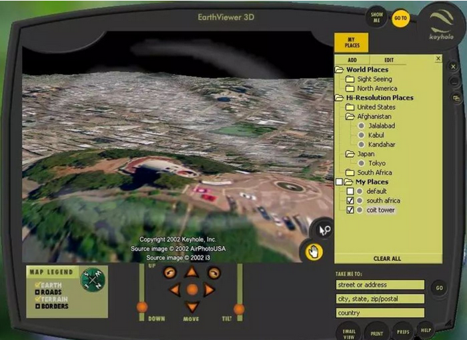Screen dimensions: 467x340
Task: Click the North America folder icon
Action: [350, 89]
